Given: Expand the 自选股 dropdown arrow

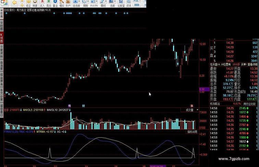Looking at the screenshot, I should point(79,2).
